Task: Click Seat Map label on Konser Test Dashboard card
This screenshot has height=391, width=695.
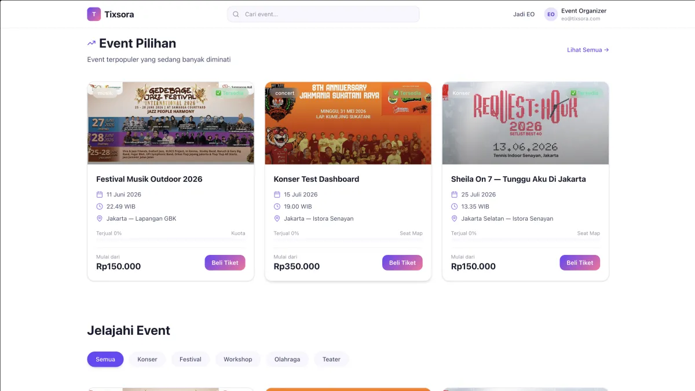Action: pos(411,233)
